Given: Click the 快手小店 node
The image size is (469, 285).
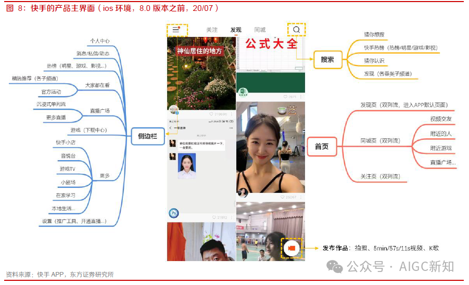Looking at the screenshot, I should (x=66, y=142).
